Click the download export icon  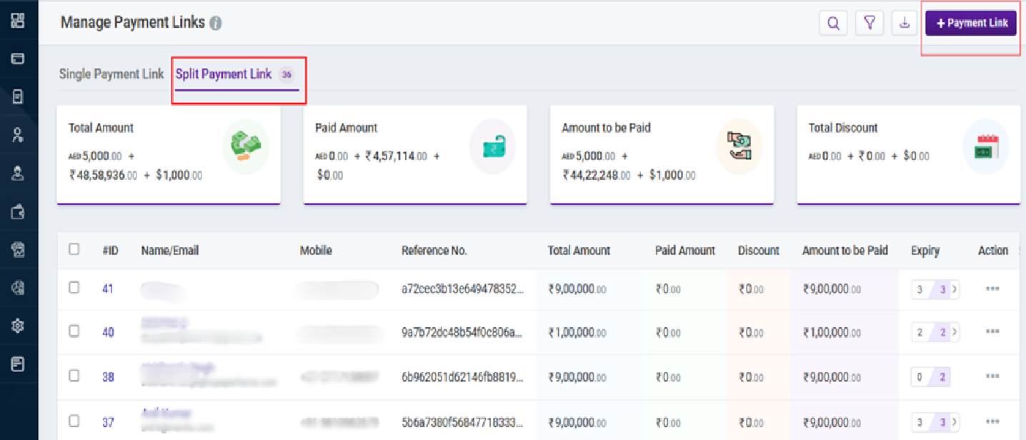pos(905,23)
